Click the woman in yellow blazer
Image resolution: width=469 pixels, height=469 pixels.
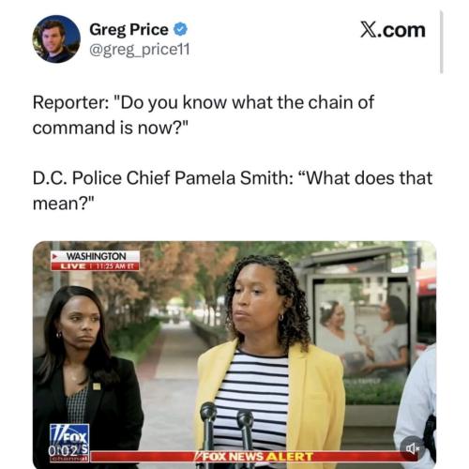click(x=269, y=359)
